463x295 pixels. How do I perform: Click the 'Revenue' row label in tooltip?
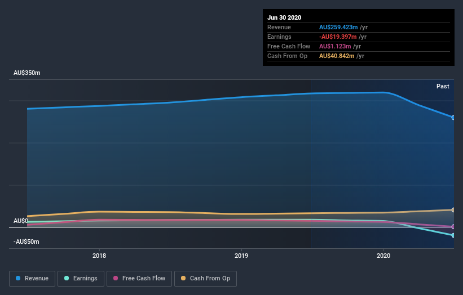click(x=279, y=27)
